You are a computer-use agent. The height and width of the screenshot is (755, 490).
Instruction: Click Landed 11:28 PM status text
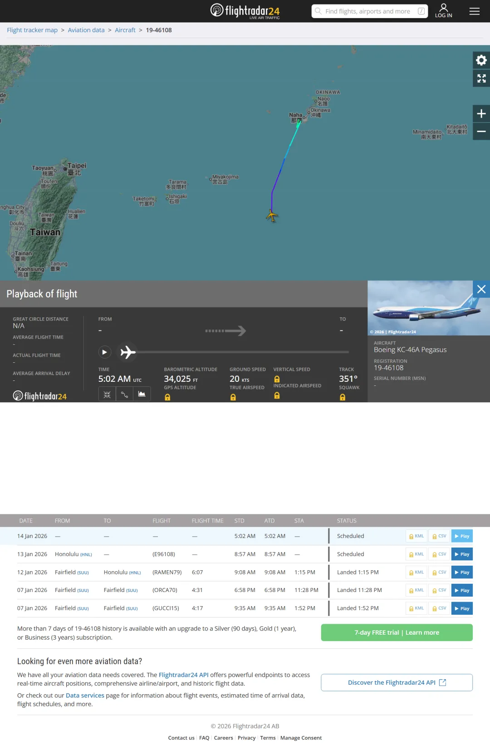(359, 590)
